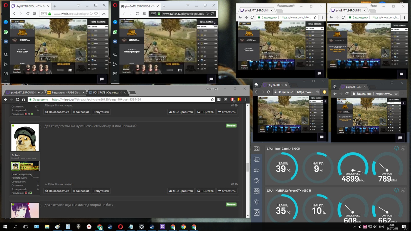The image size is (411, 231).
Task: Open Twitch chat in the Pittsburgh Knights stream
Action: coord(211,79)
